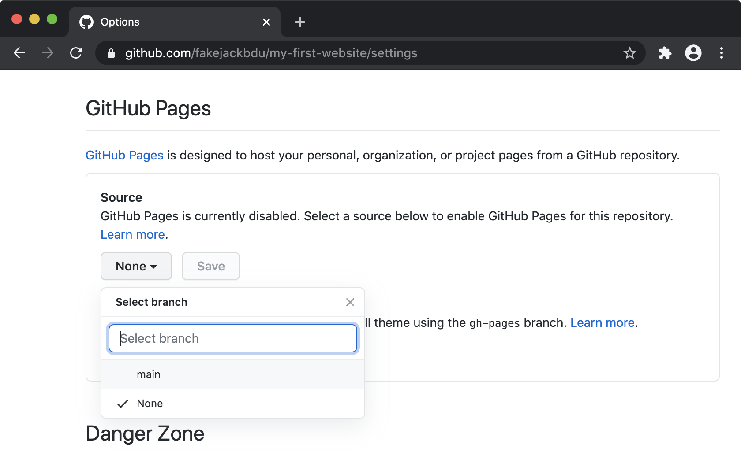Choose the None branch option
741x452 pixels.
233,404
